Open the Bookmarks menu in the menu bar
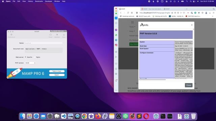The image size is (216, 121). 39,1
